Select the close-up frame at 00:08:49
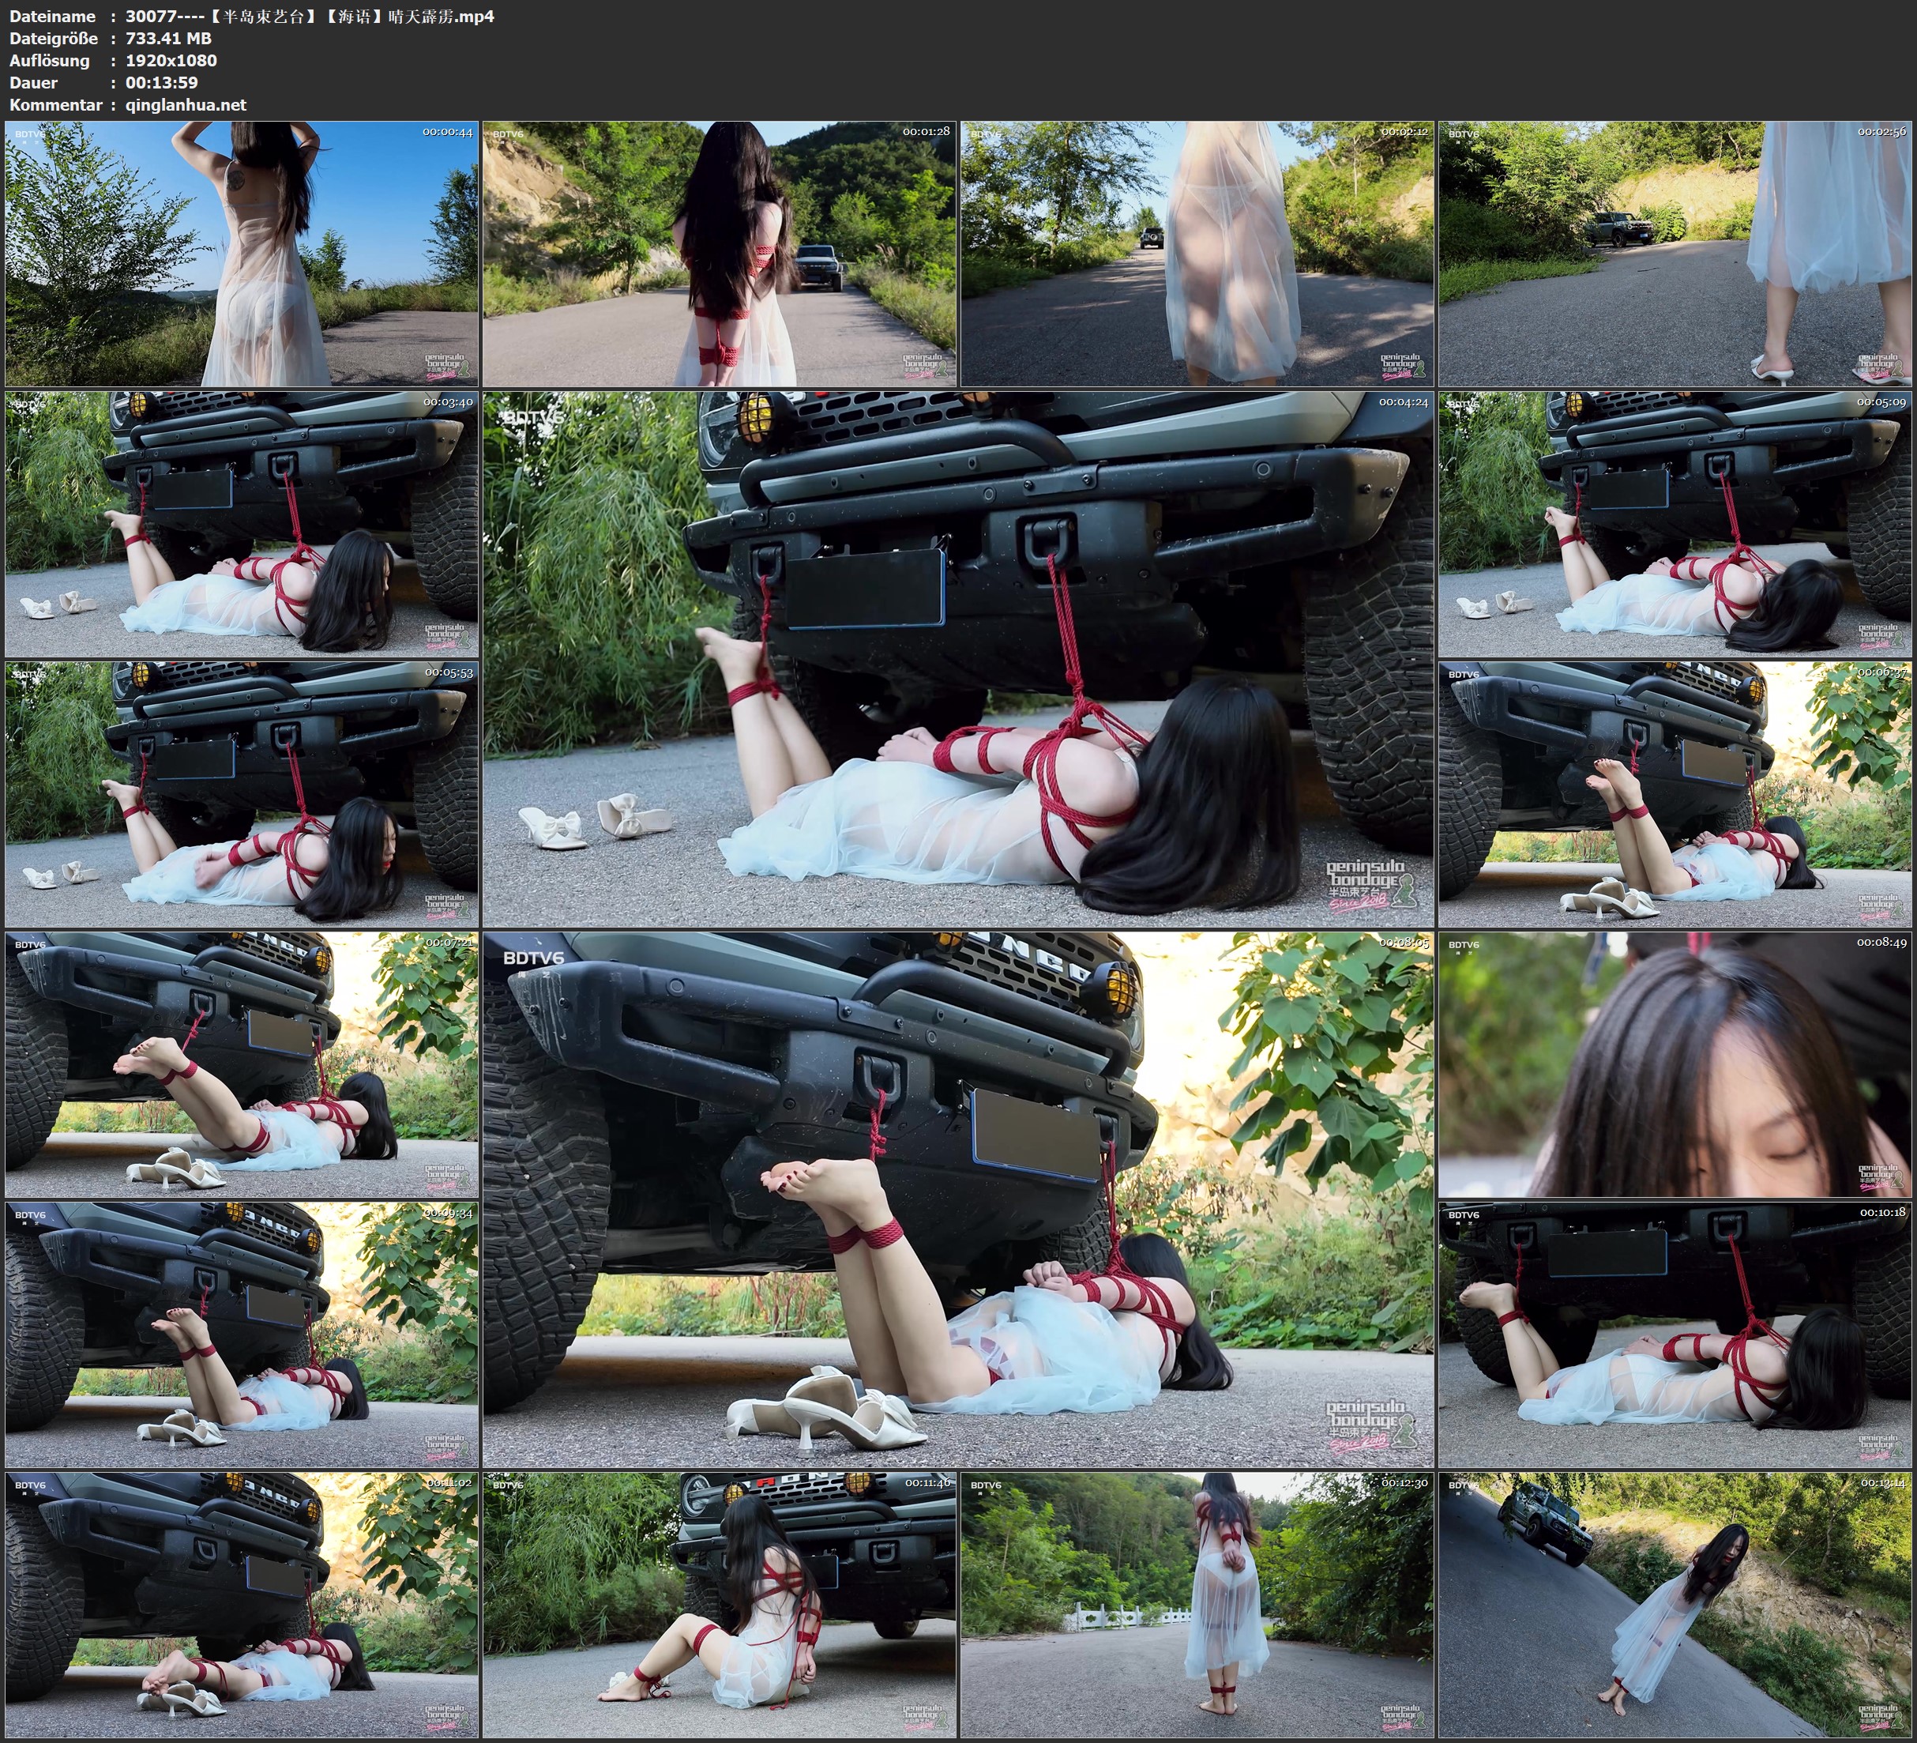The height and width of the screenshot is (1743, 1917). (1675, 1064)
